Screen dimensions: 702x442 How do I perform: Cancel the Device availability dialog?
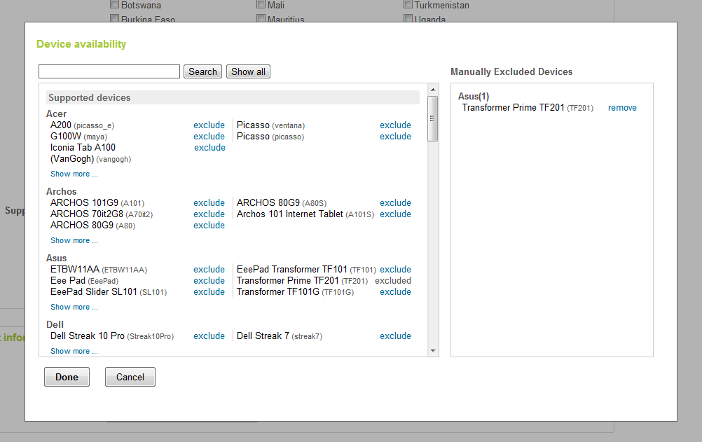pyautogui.click(x=130, y=377)
